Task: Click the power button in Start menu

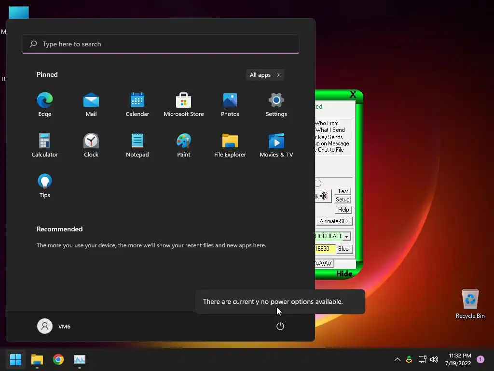Action: (x=280, y=326)
